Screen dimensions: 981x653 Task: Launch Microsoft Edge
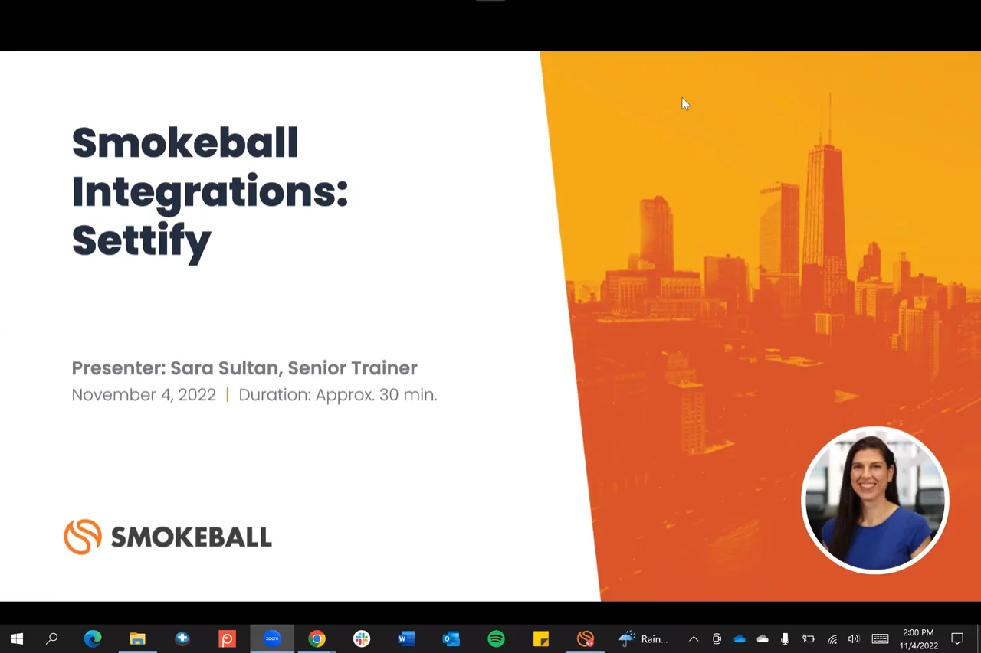point(92,638)
